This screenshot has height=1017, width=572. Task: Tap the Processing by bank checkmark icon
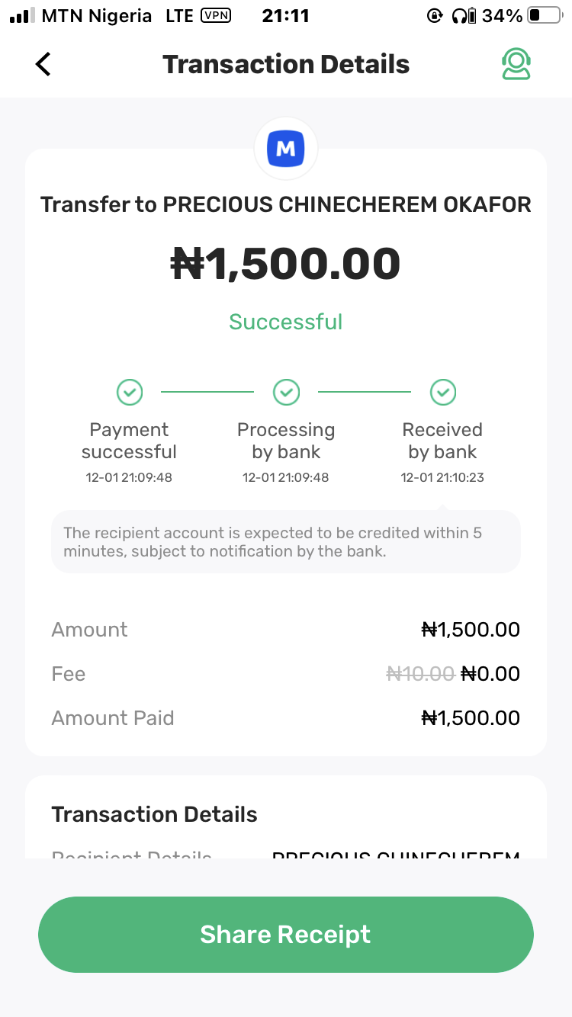pyautogui.click(x=286, y=393)
